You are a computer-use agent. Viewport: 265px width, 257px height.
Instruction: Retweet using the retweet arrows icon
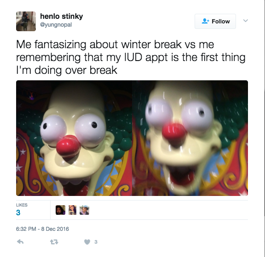pyautogui.click(x=54, y=242)
